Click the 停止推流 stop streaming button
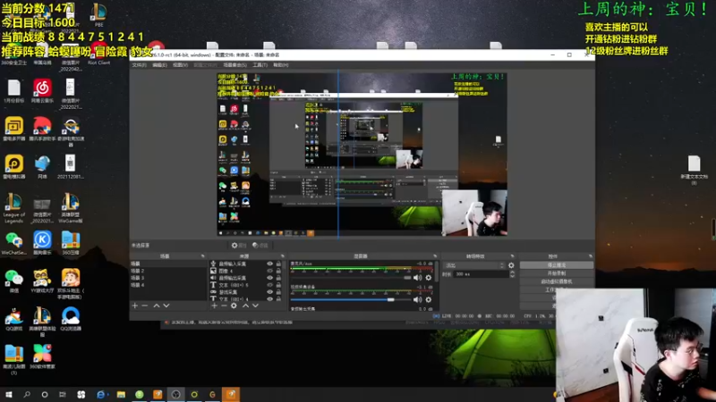Image resolution: width=716 pixels, height=402 pixels. [x=556, y=264]
